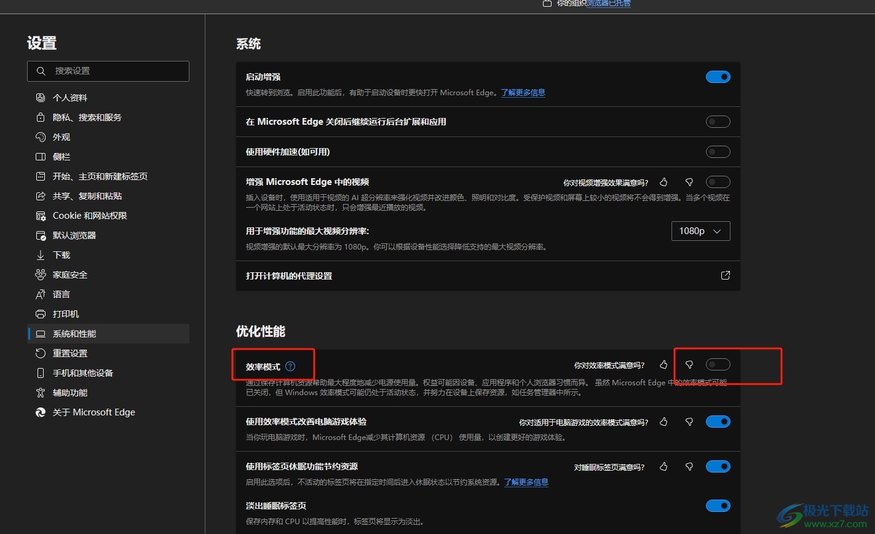Give thumbs up for sleeping tabs

click(663, 466)
